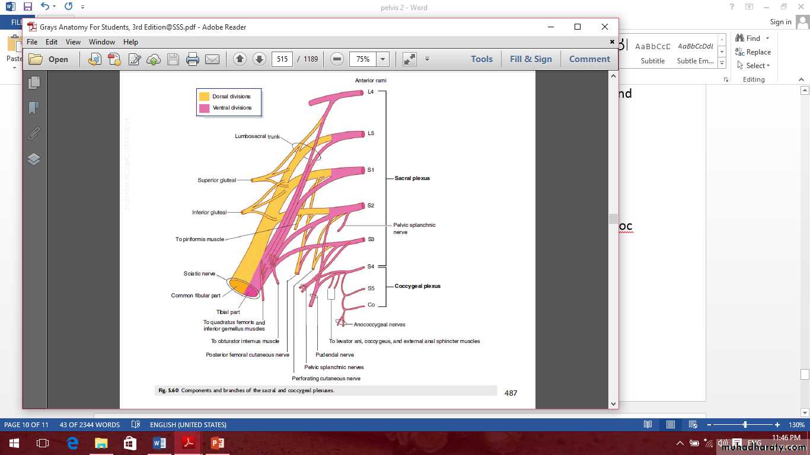The width and height of the screenshot is (810, 455).
Task: Open the Find dropdown arrow in Word
Action: coord(767,39)
